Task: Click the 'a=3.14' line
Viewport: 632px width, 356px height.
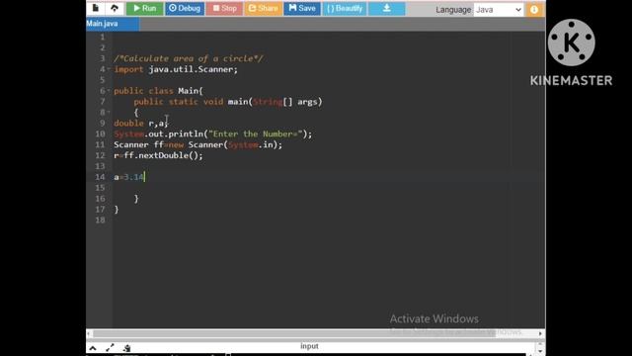Action: pos(129,177)
